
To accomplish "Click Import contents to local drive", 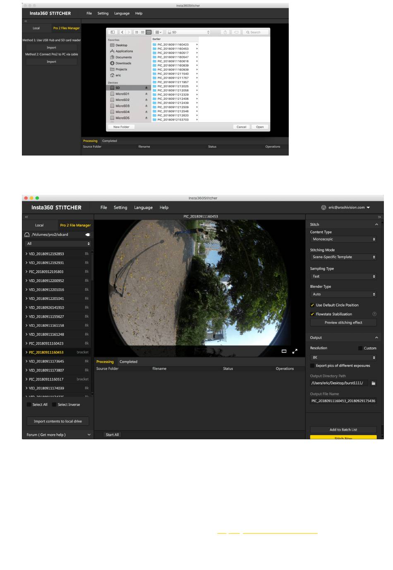I will [58, 422].
